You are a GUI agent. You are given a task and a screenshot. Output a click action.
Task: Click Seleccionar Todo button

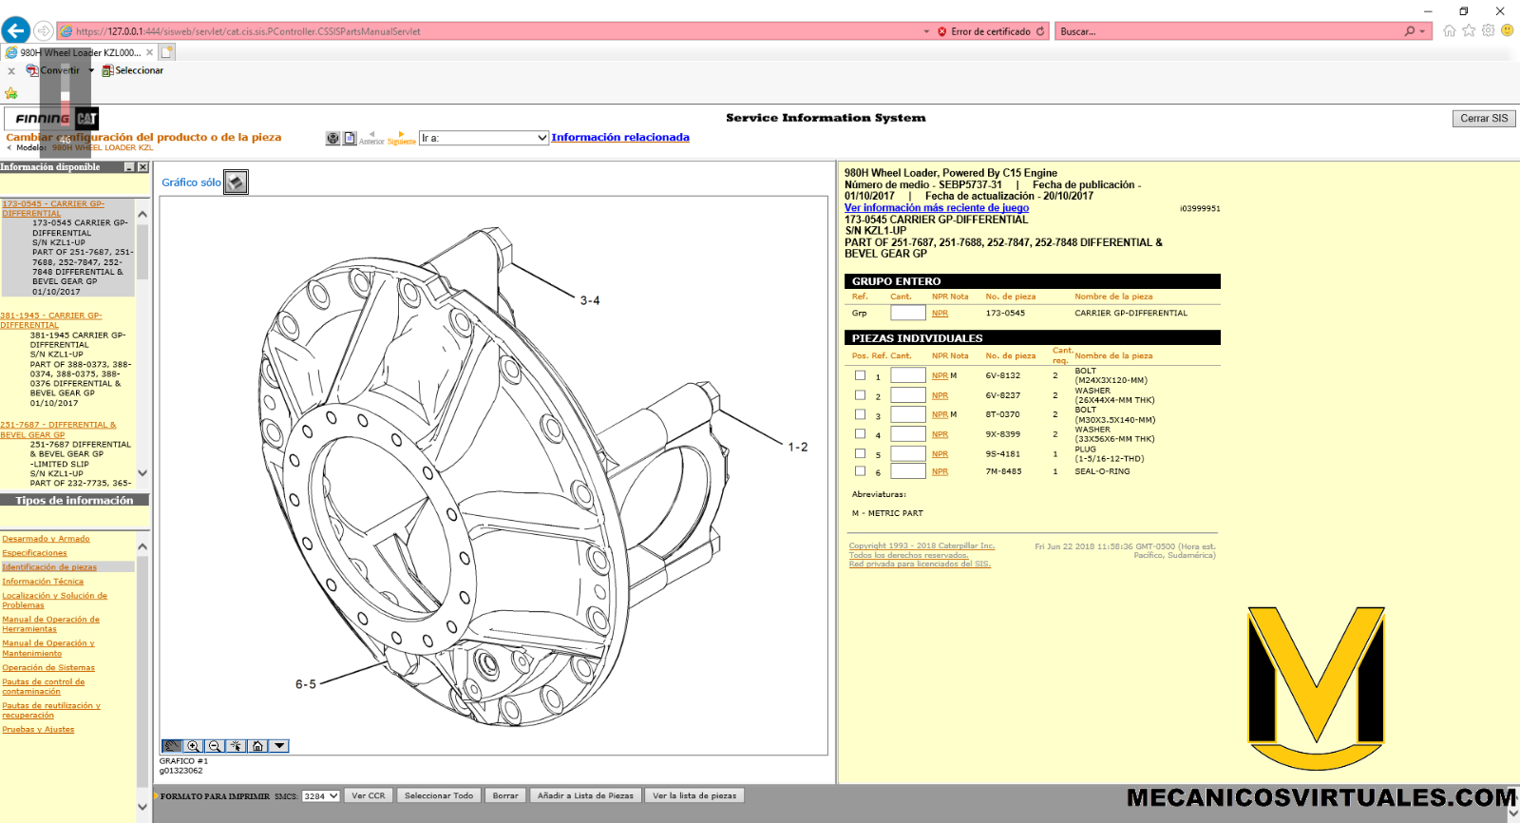coord(439,795)
